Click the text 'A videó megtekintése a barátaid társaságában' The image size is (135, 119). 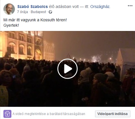[49, 114]
